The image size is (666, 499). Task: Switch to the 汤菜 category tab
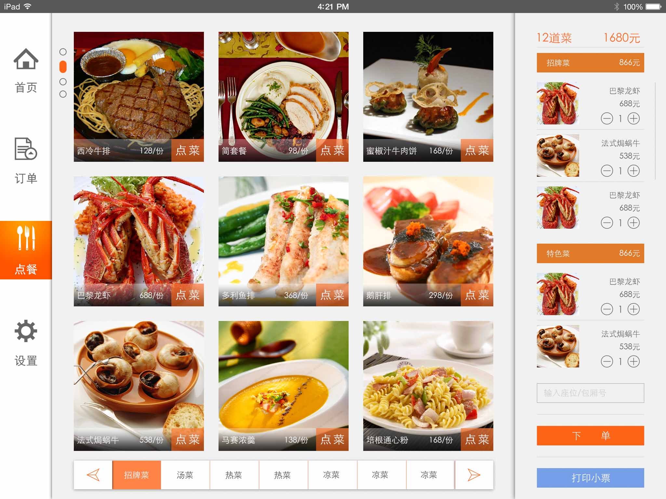pyautogui.click(x=185, y=475)
